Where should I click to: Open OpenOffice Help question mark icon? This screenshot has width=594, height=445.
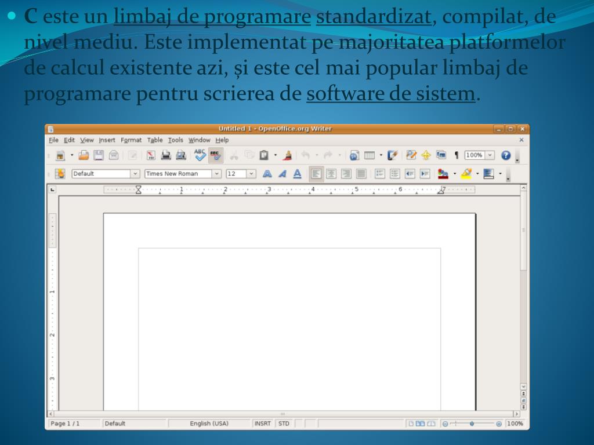pos(506,155)
